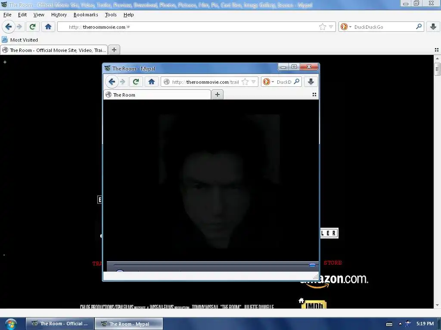The height and width of the screenshot is (330, 441).
Task: Select The Room tab in popup window
Action: coord(157,95)
